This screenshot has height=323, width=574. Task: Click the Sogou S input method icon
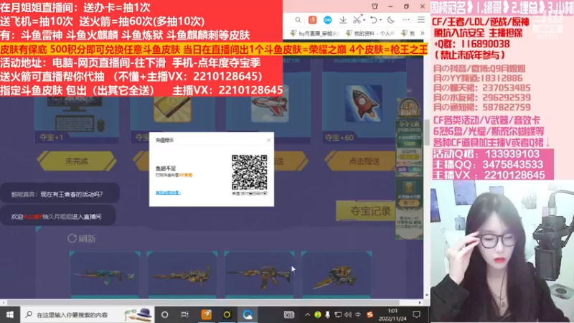pos(370,314)
